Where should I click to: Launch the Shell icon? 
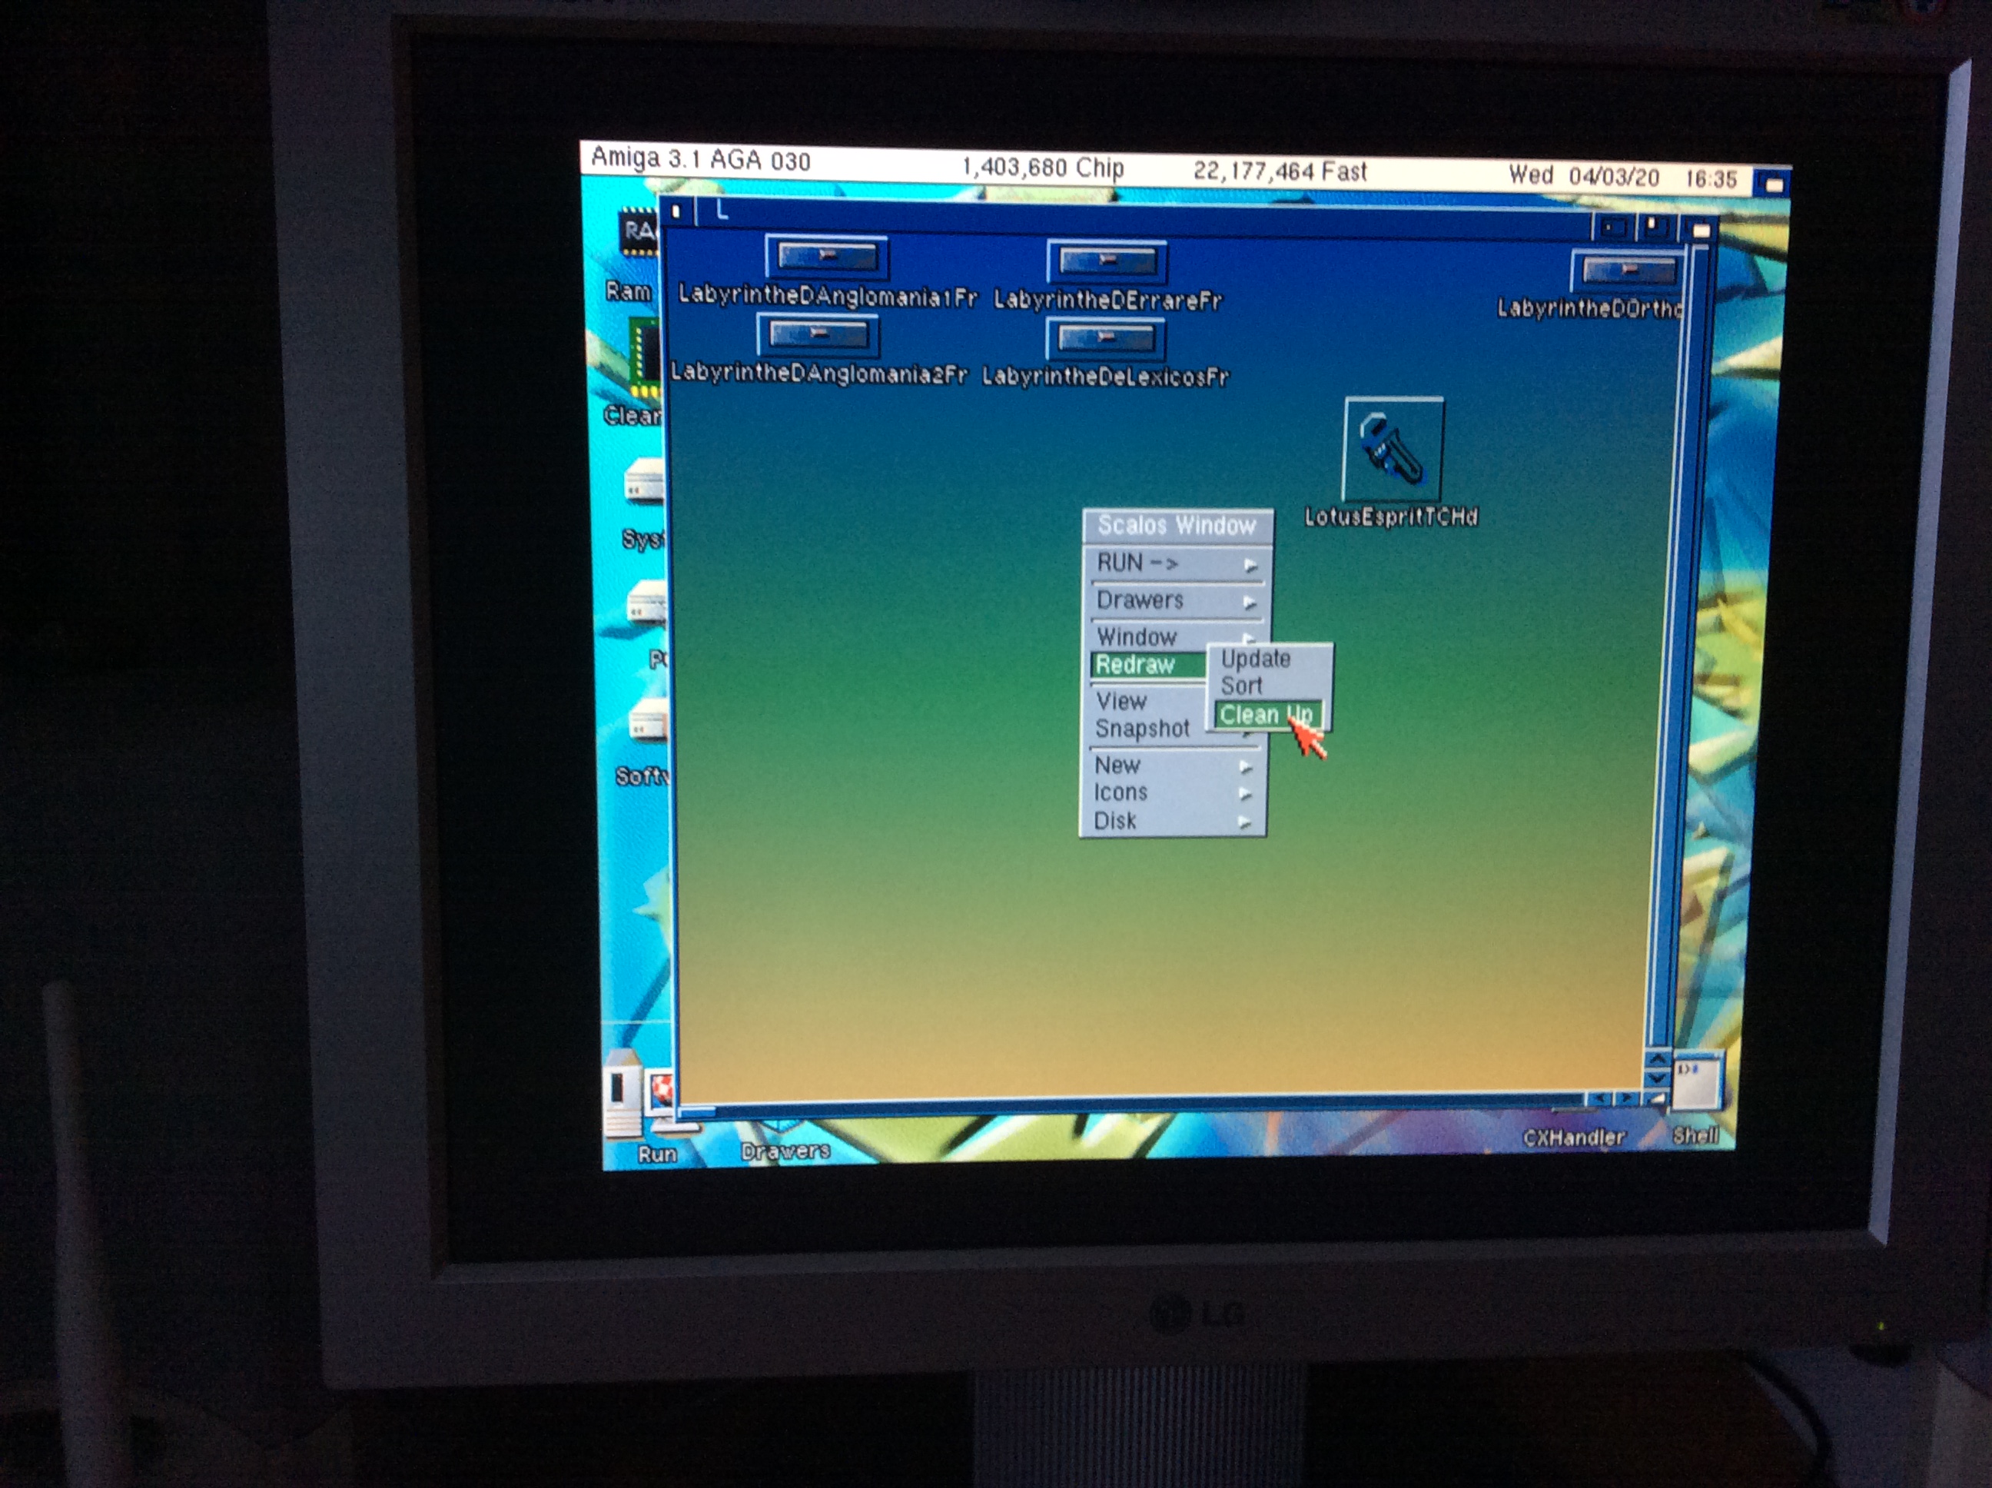tap(1697, 1081)
